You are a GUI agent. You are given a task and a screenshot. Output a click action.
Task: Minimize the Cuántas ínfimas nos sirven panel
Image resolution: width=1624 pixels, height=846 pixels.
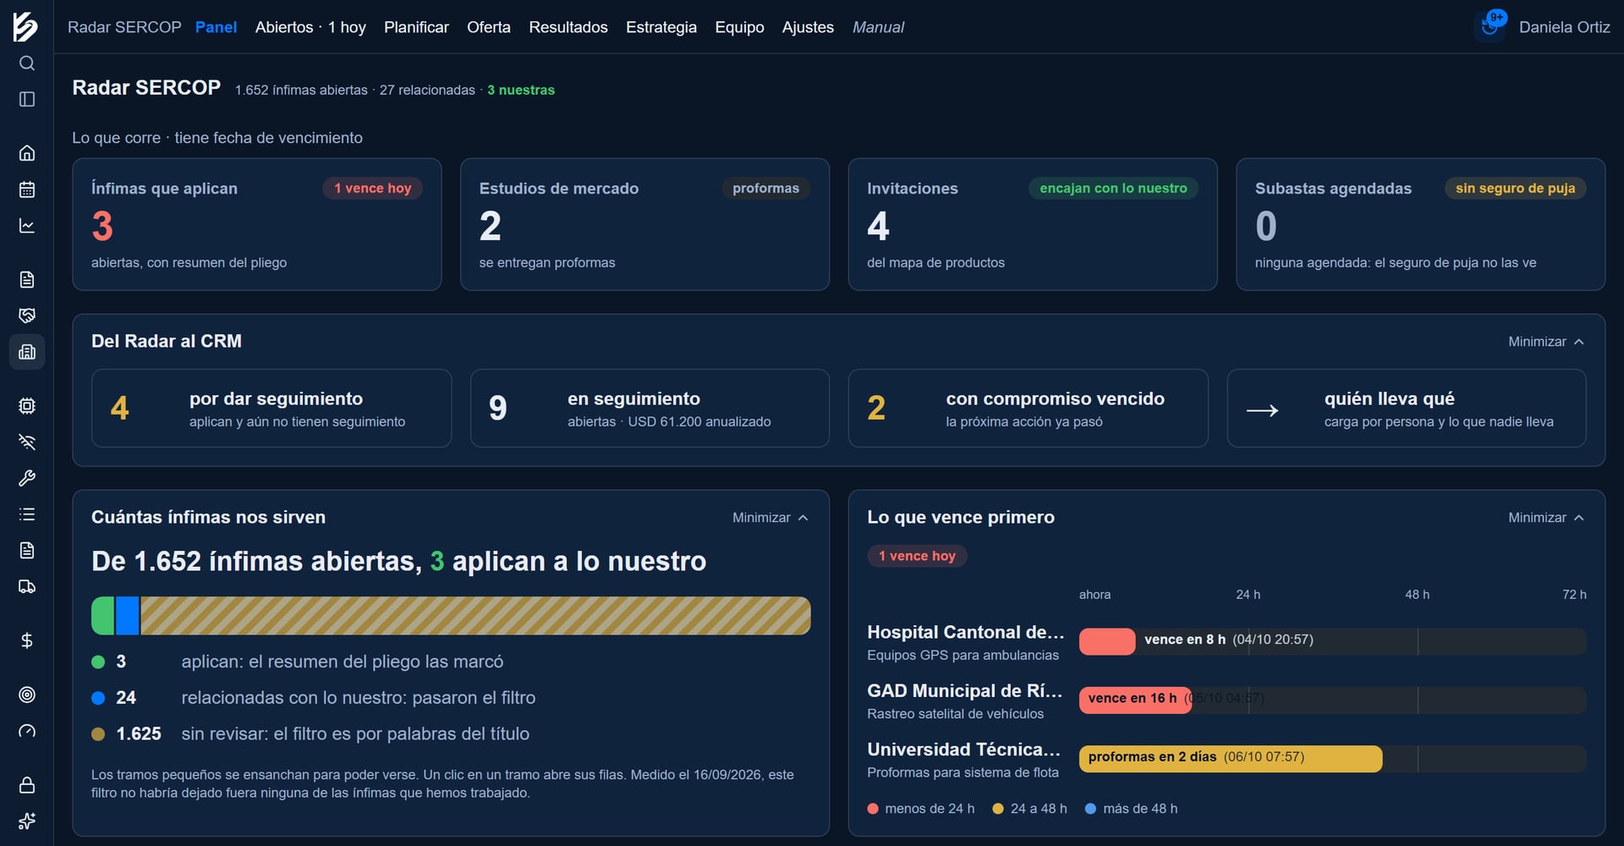pyautogui.click(x=771, y=518)
